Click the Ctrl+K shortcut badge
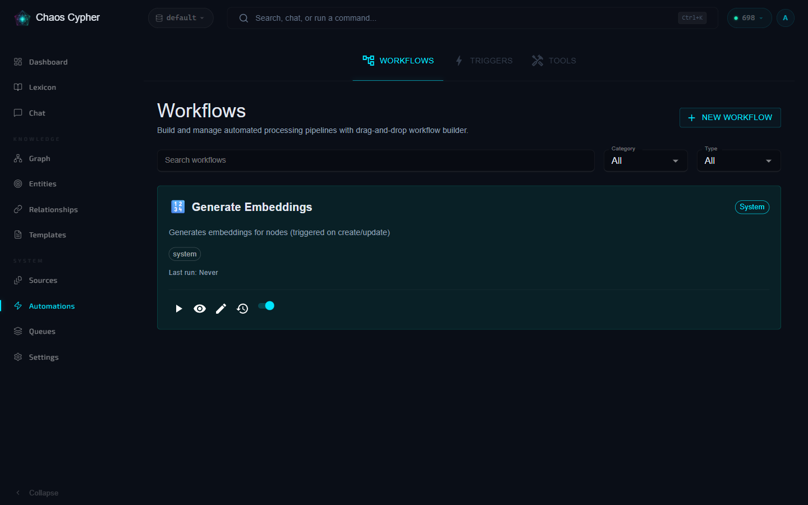This screenshot has width=808, height=505. [692, 18]
